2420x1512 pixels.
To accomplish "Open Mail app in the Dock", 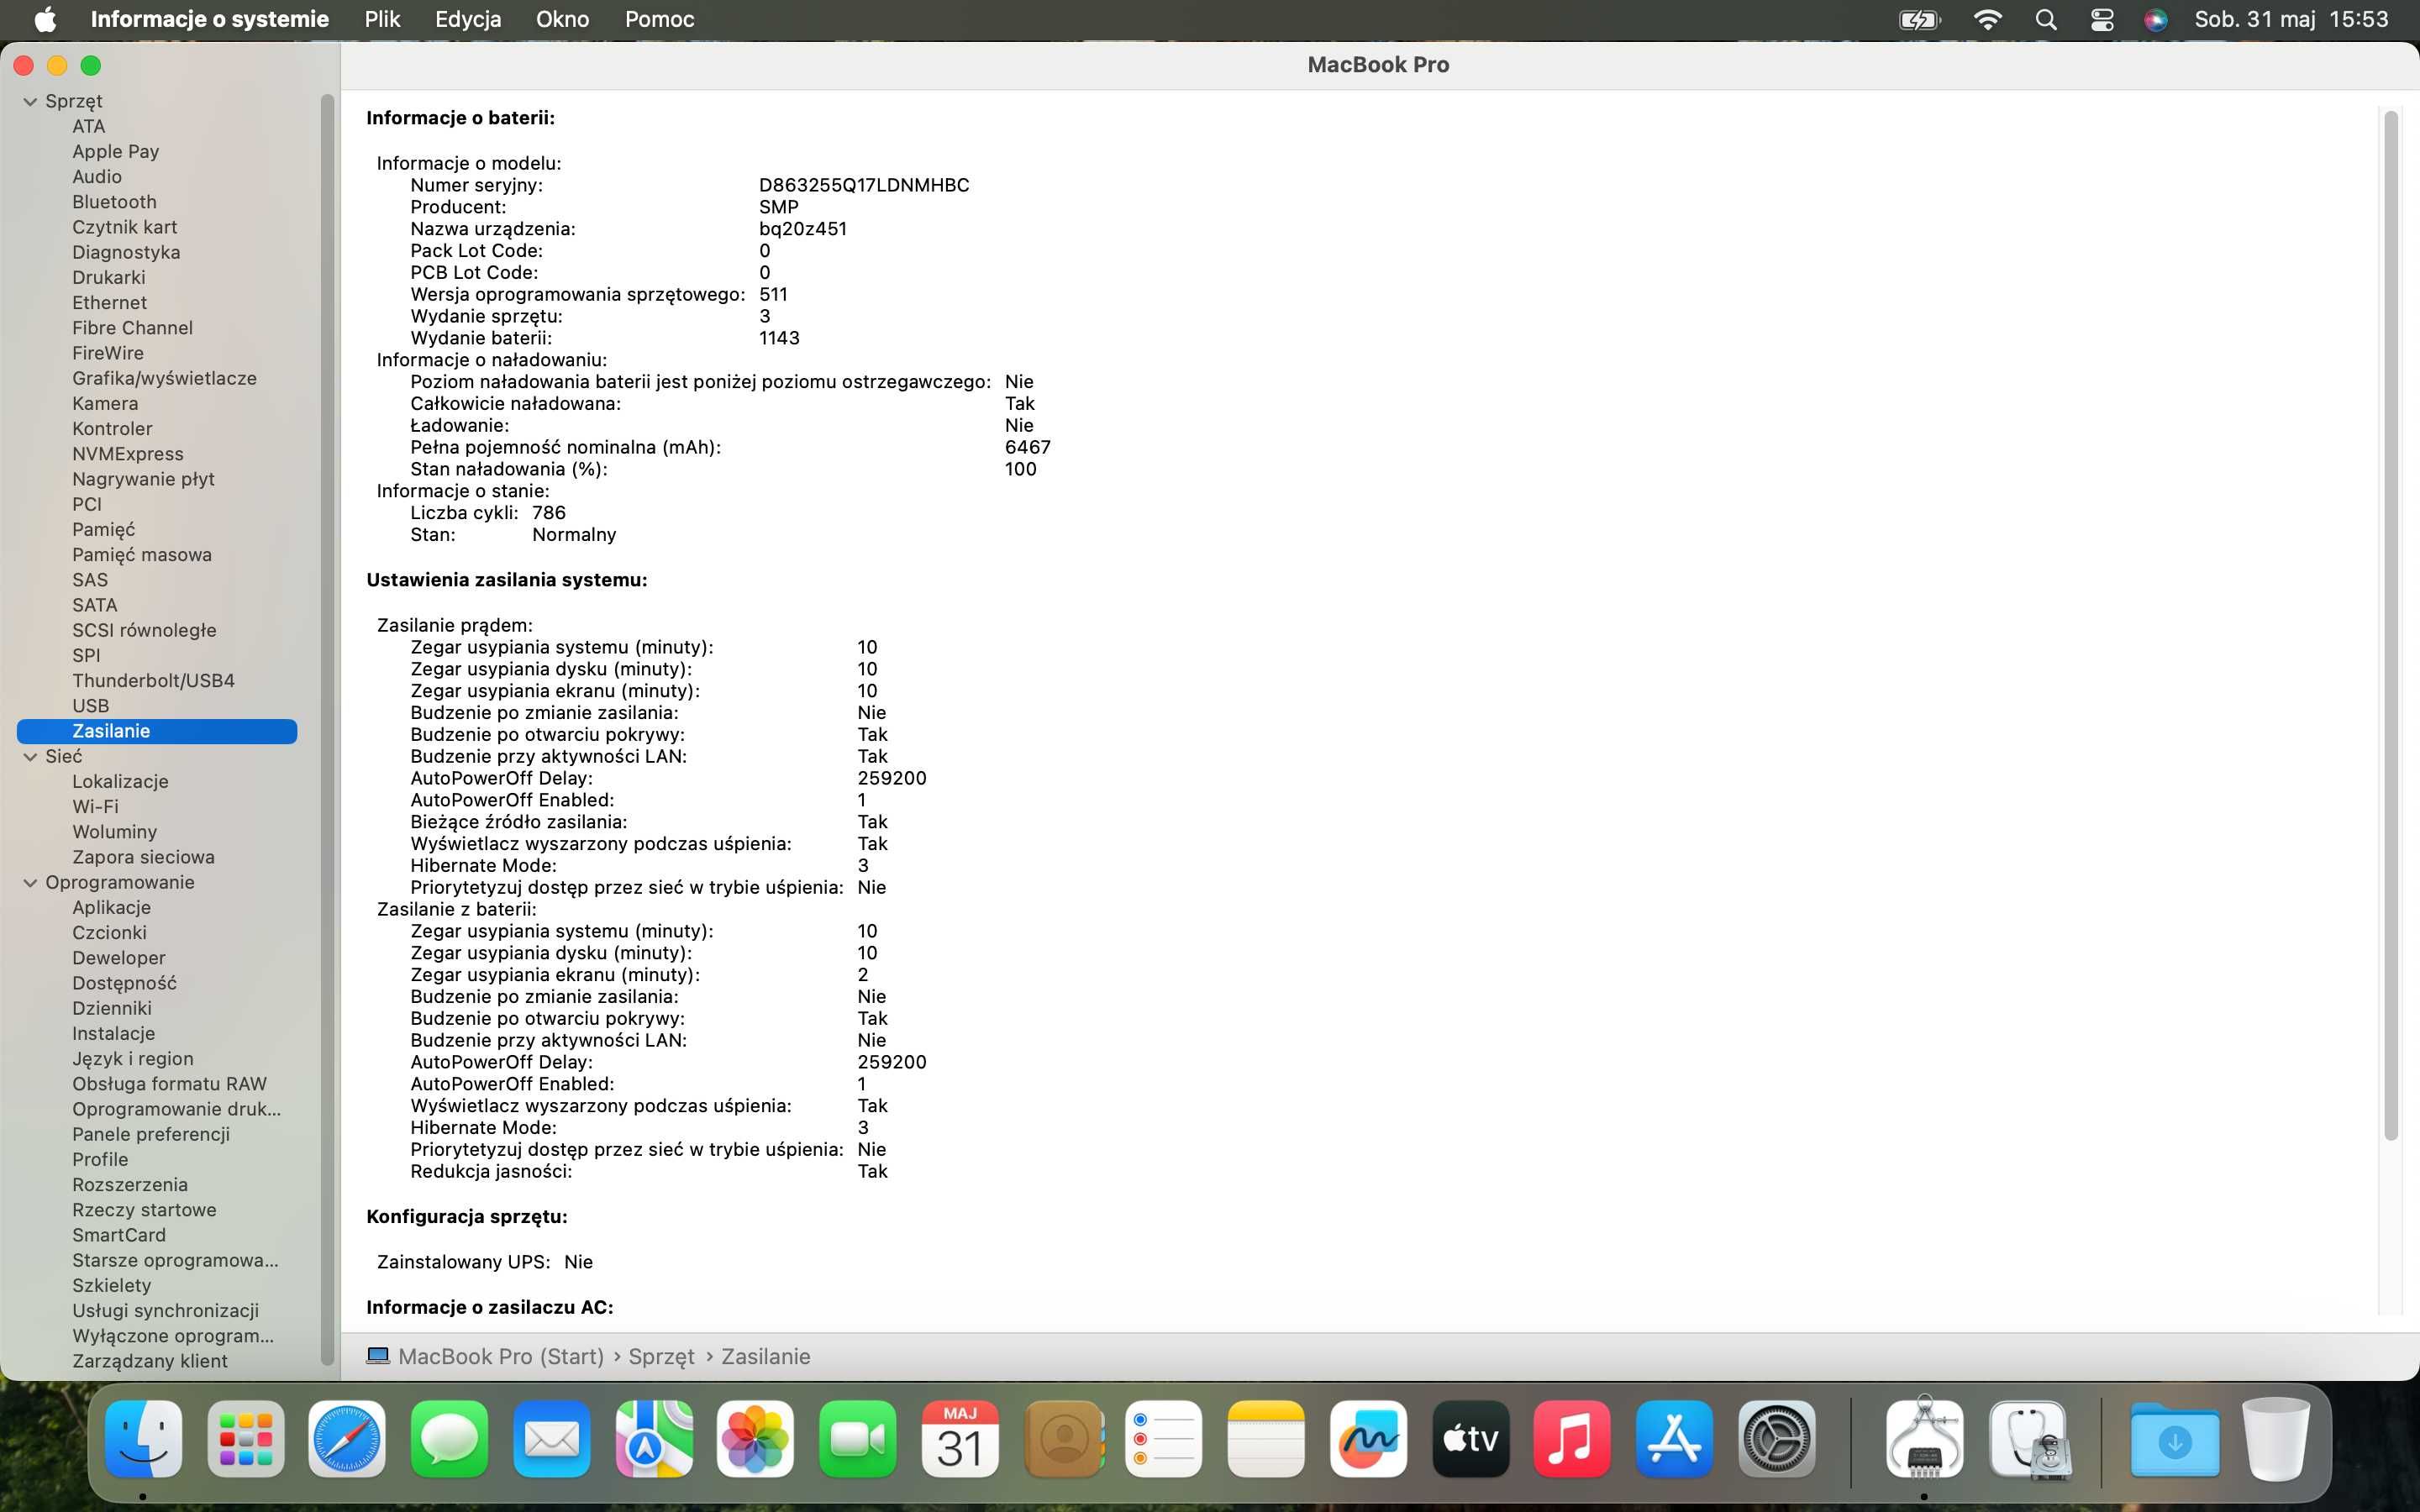I will [x=551, y=1439].
